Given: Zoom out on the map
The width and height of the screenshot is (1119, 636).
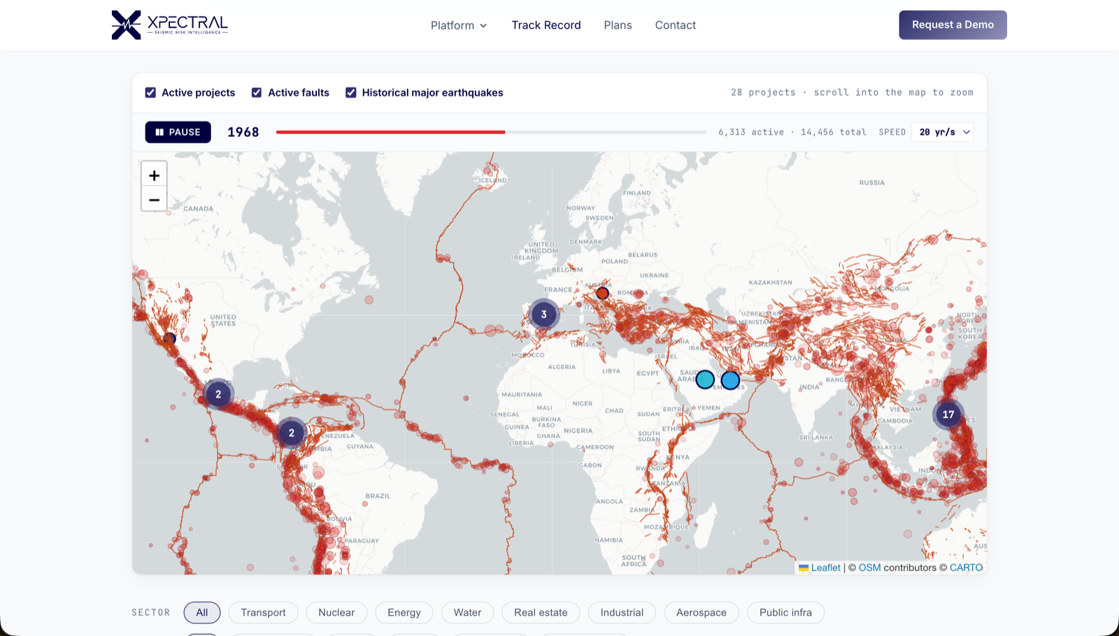Looking at the screenshot, I should (154, 200).
